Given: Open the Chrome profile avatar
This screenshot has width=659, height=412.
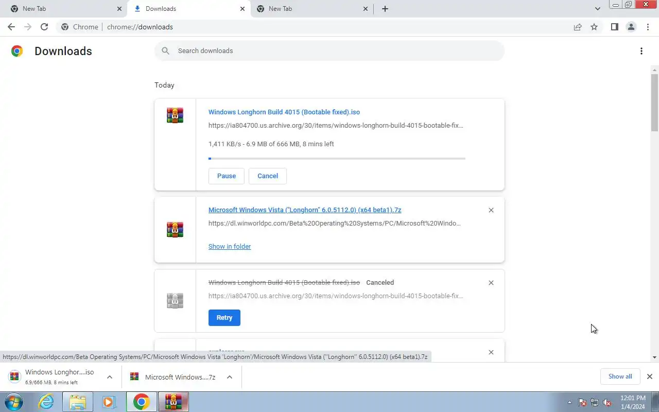Looking at the screenshot, I should [631, 27].
